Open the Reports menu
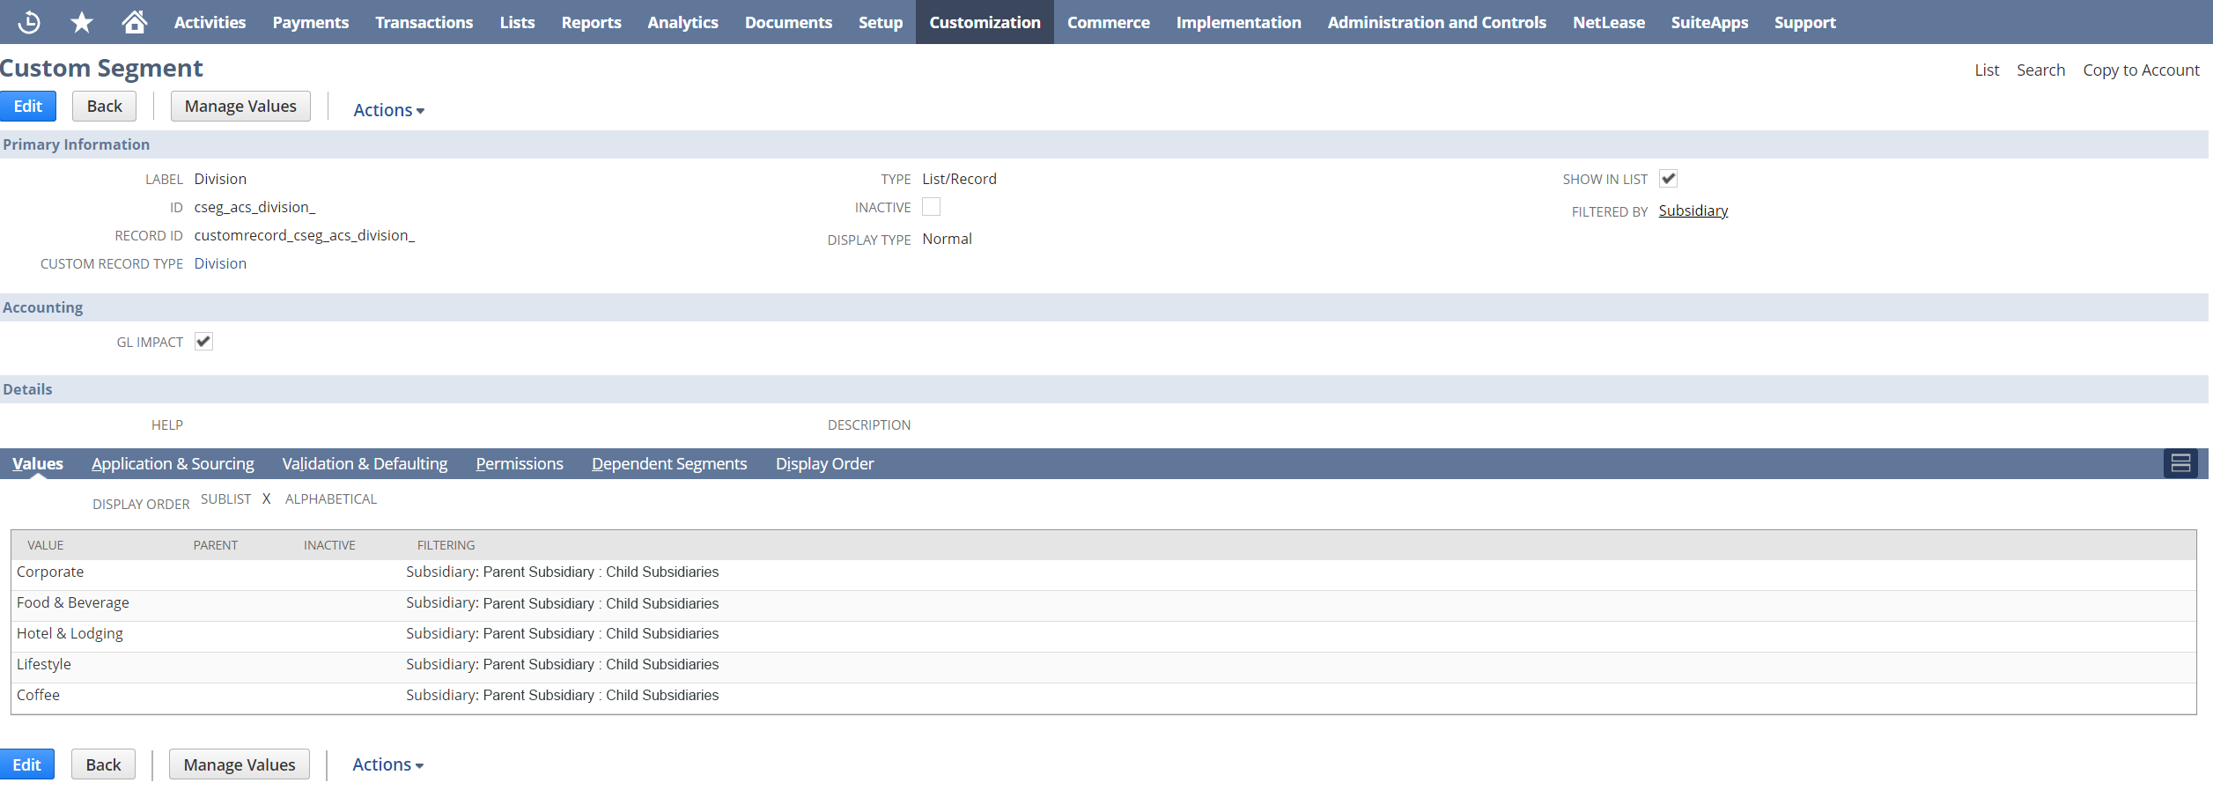The width and height of the screenshot is (2213, 790). click(x=592, y=22)
